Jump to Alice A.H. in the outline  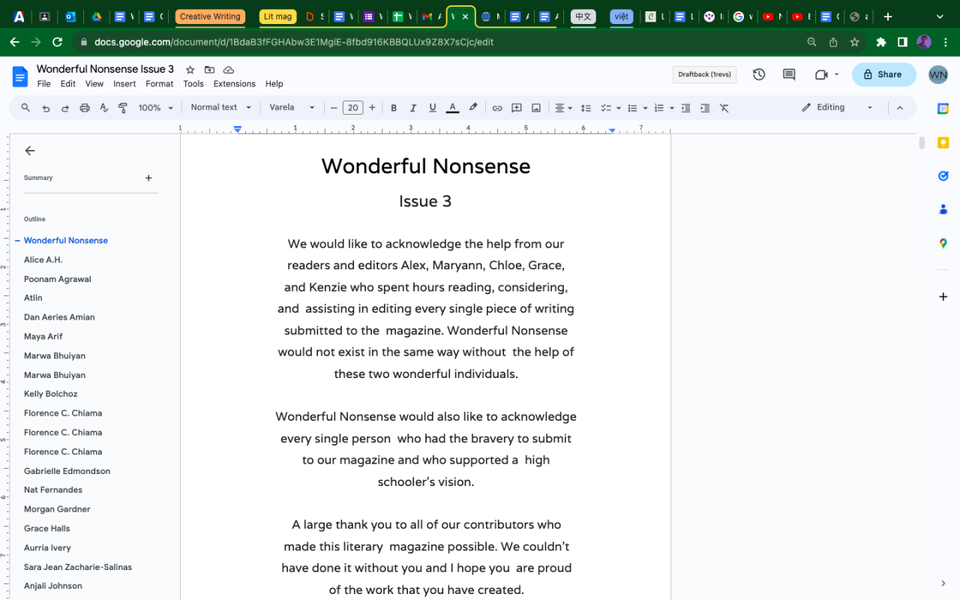(43, 259)
